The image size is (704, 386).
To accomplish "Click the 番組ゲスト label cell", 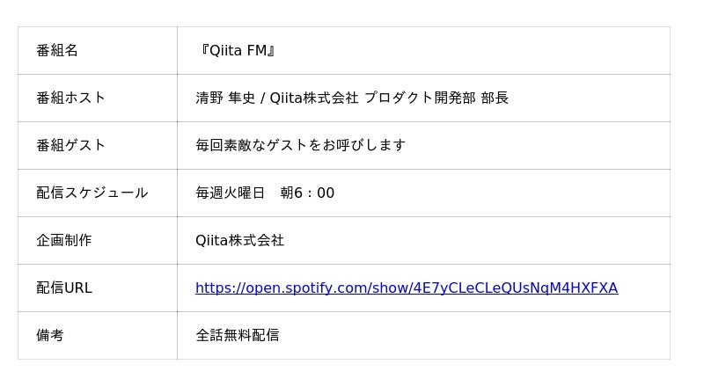I will click(70, 146).
